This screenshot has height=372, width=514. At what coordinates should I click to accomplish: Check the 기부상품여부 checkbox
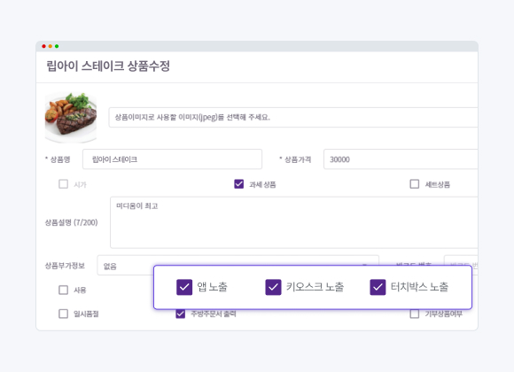tap(415, 314)
